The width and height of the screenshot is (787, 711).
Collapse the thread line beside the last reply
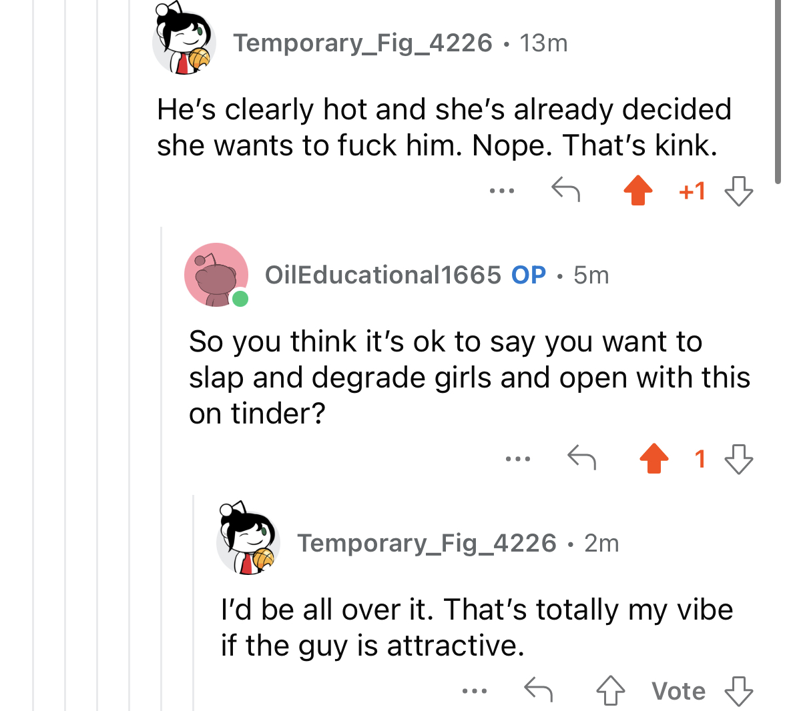tap(193, 603)
